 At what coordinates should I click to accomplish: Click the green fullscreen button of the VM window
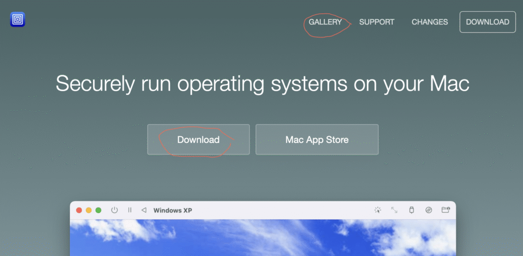click(99, 211)
